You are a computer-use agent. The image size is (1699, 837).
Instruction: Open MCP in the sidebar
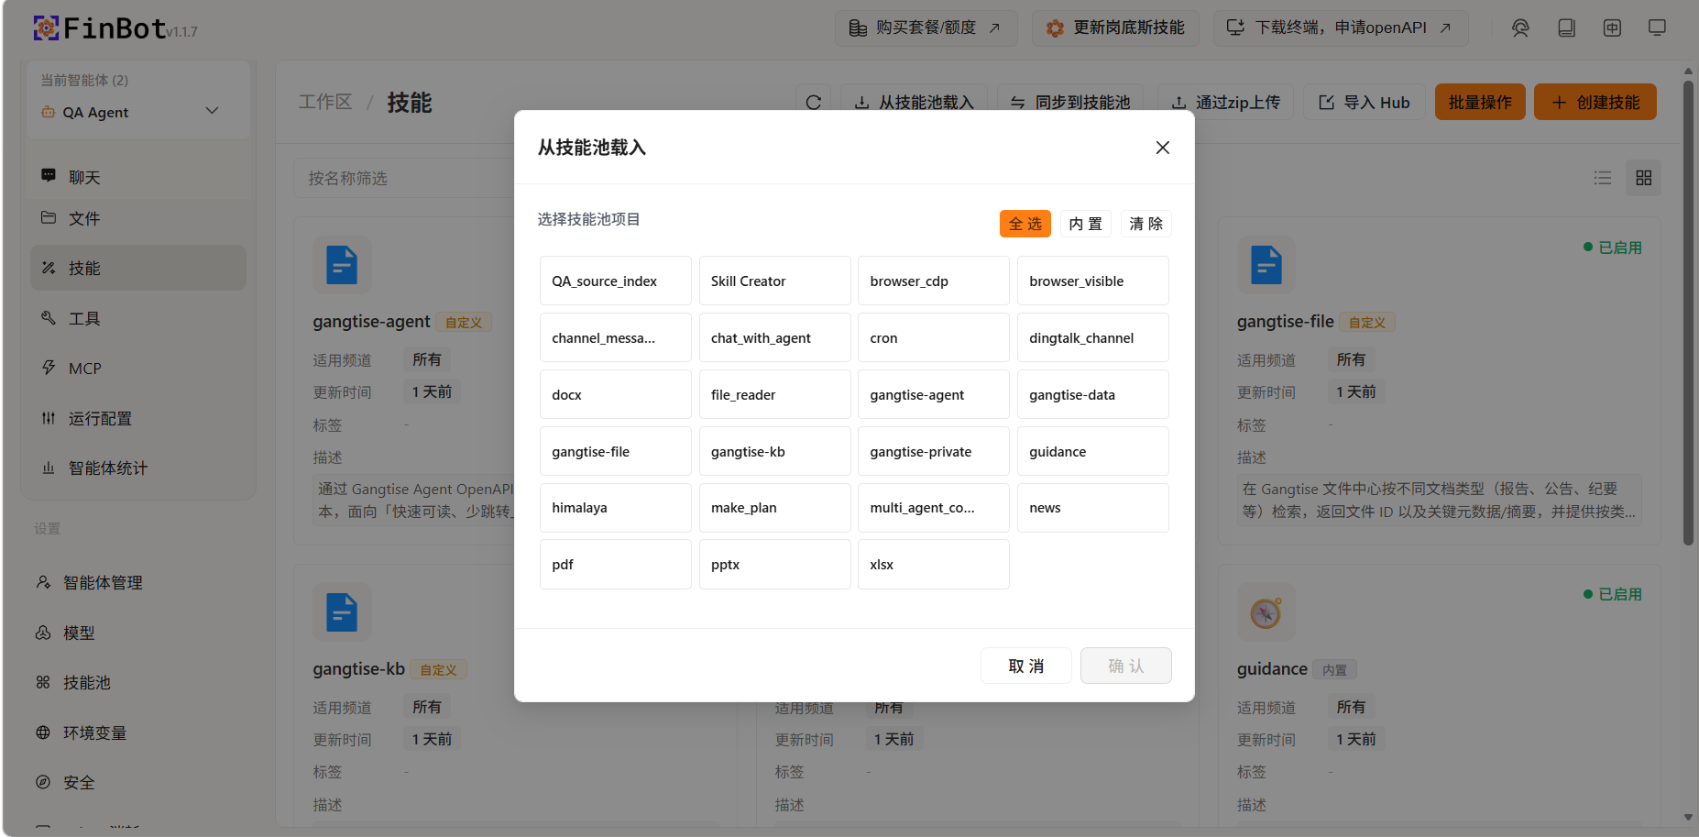pos(138,368)
